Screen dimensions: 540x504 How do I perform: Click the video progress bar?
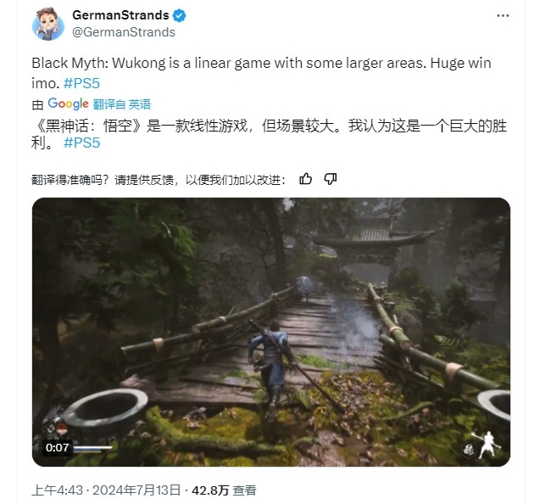(92, 448)
